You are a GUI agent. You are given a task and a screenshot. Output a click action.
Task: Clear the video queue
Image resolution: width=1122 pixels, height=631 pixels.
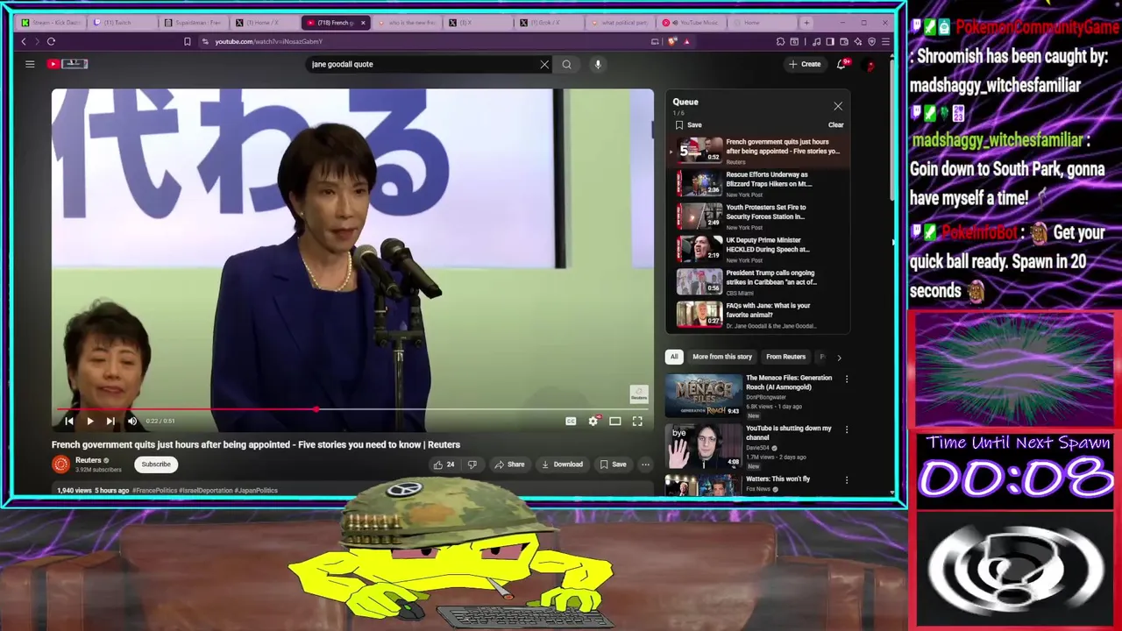[835, 124]
